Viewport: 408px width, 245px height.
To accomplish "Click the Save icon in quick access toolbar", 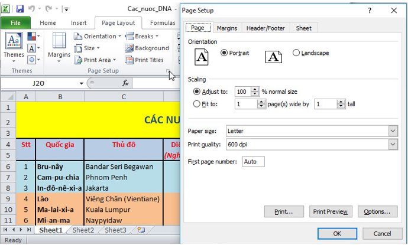I will 20,9.
